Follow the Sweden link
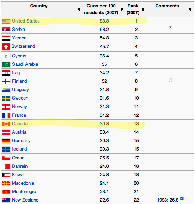 pos(20,98)
